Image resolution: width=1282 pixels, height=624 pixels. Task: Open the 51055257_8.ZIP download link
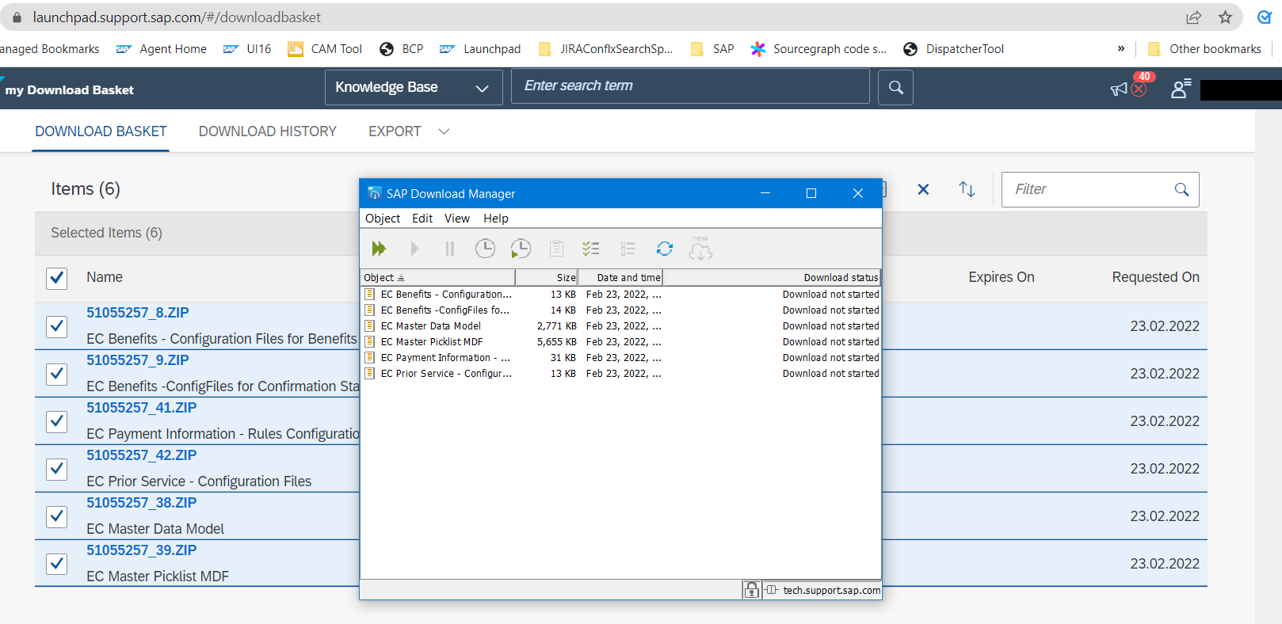(x=138, y=313)
